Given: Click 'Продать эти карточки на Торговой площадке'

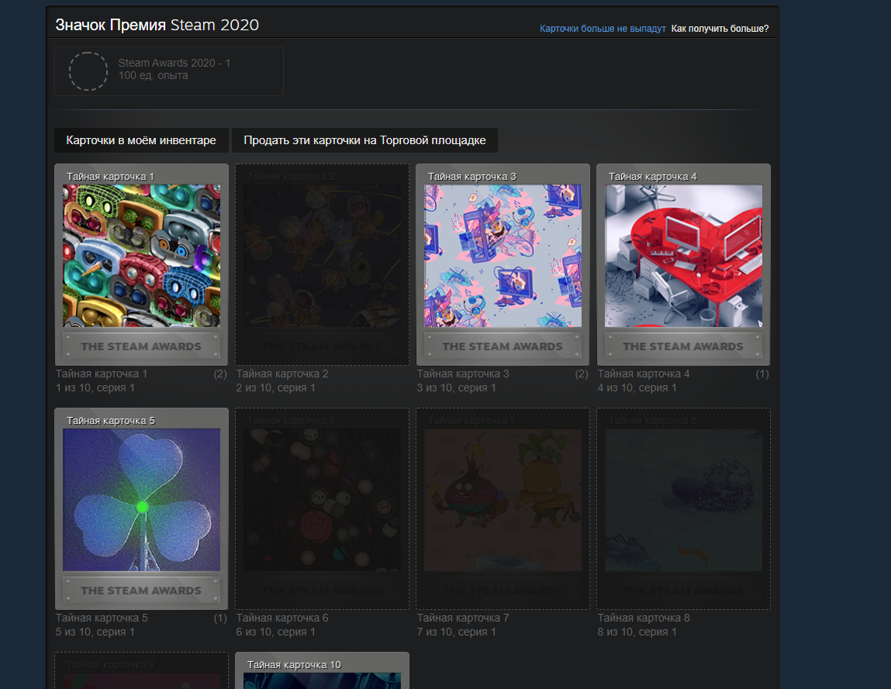Looking at the screenshot, I should [x=364, y=140].
